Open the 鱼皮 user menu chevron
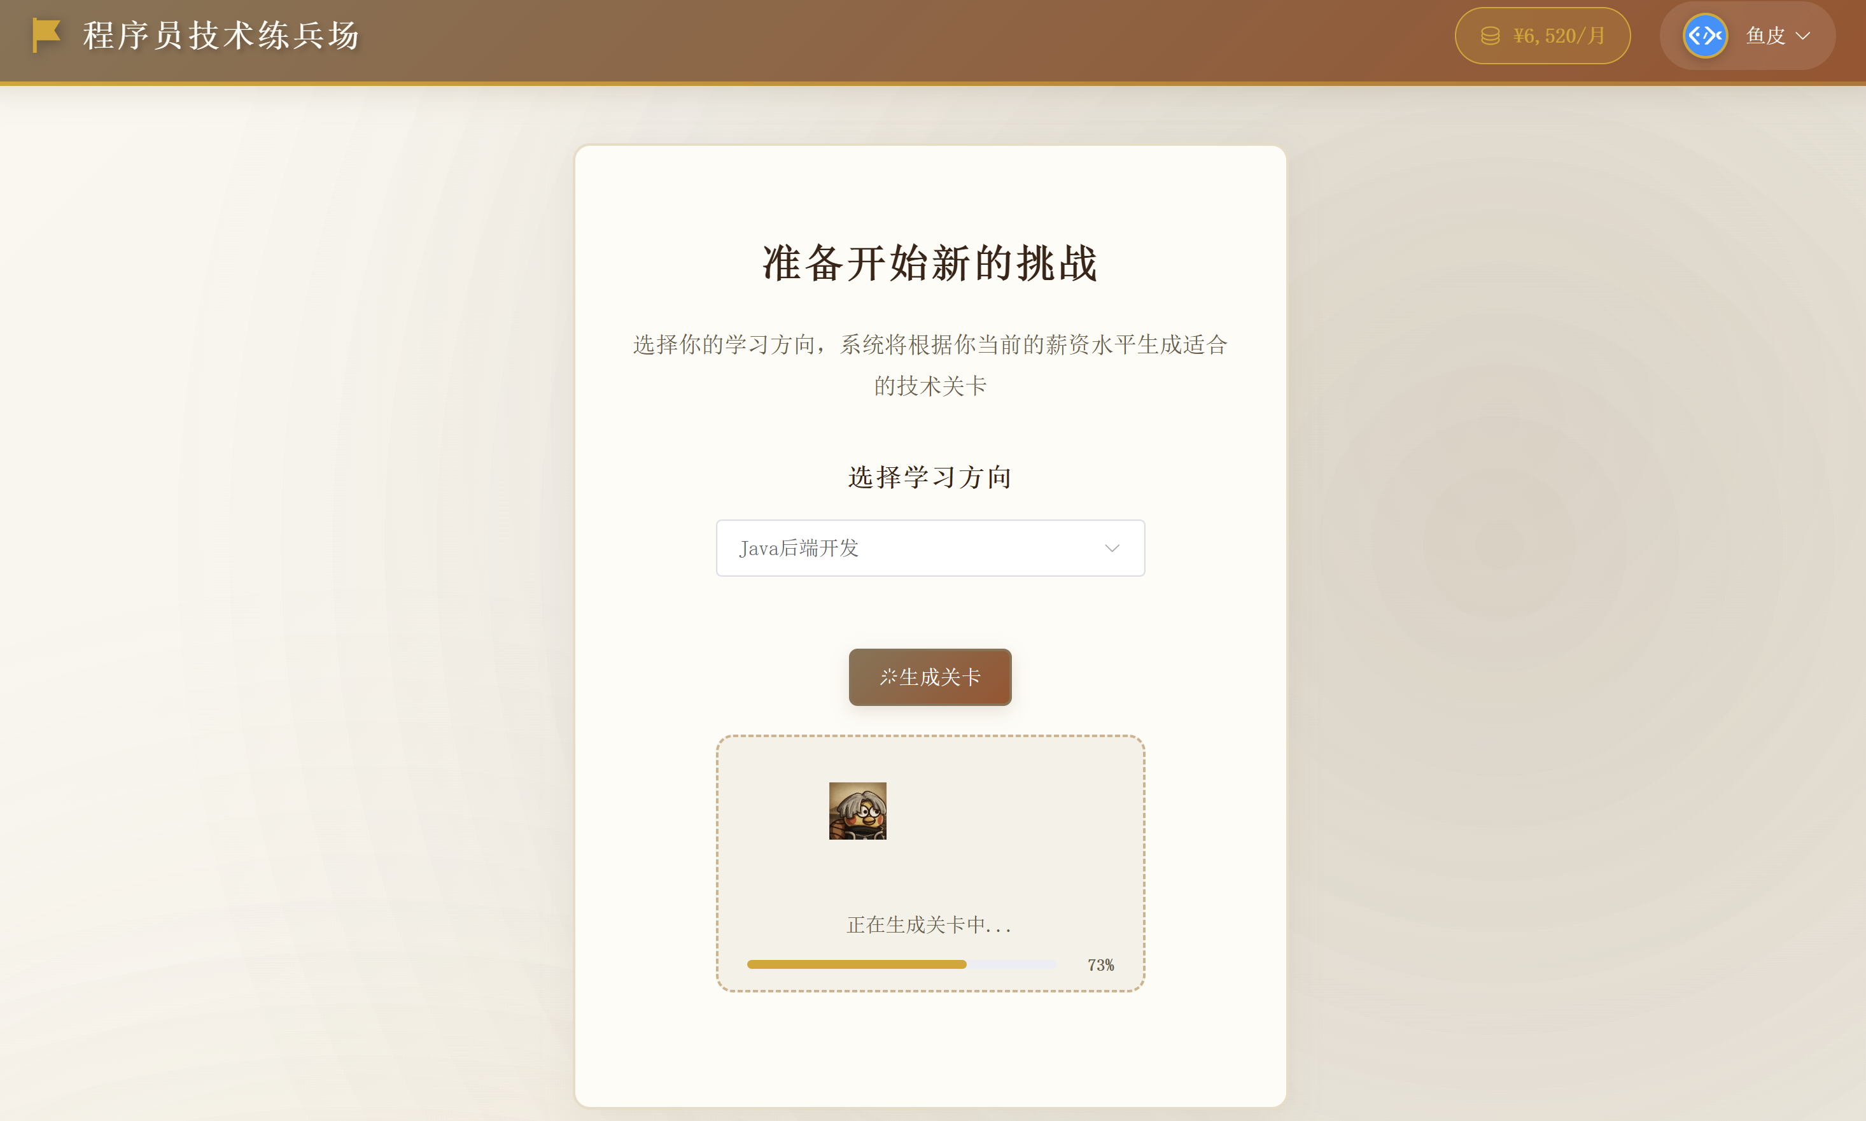 point(1802,36)
